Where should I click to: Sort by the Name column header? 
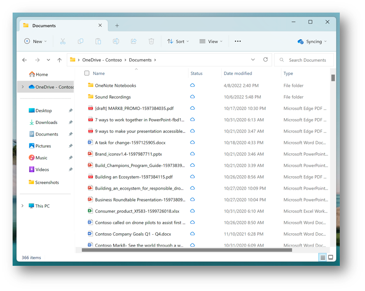tap(99, 73)
